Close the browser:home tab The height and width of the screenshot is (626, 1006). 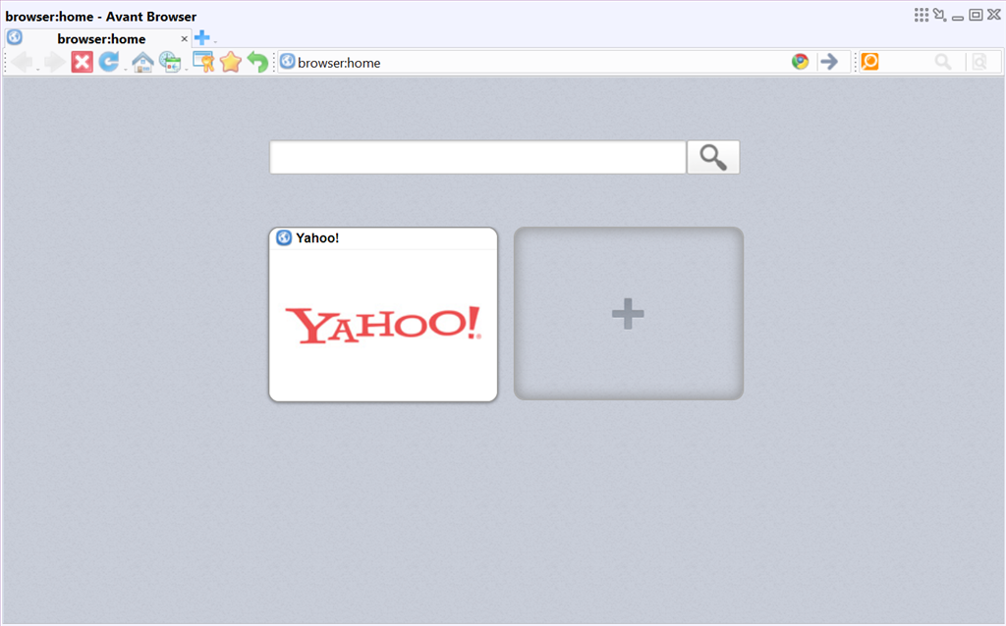[184, 39]
